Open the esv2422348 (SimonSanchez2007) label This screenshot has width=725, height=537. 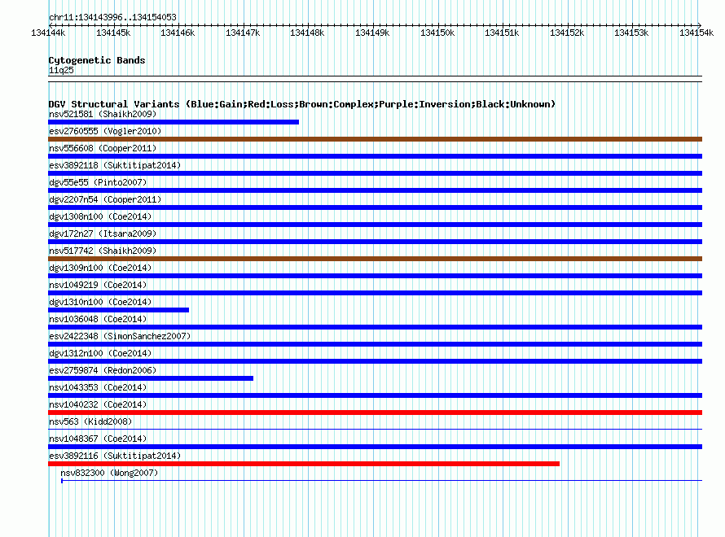(120, 336)
